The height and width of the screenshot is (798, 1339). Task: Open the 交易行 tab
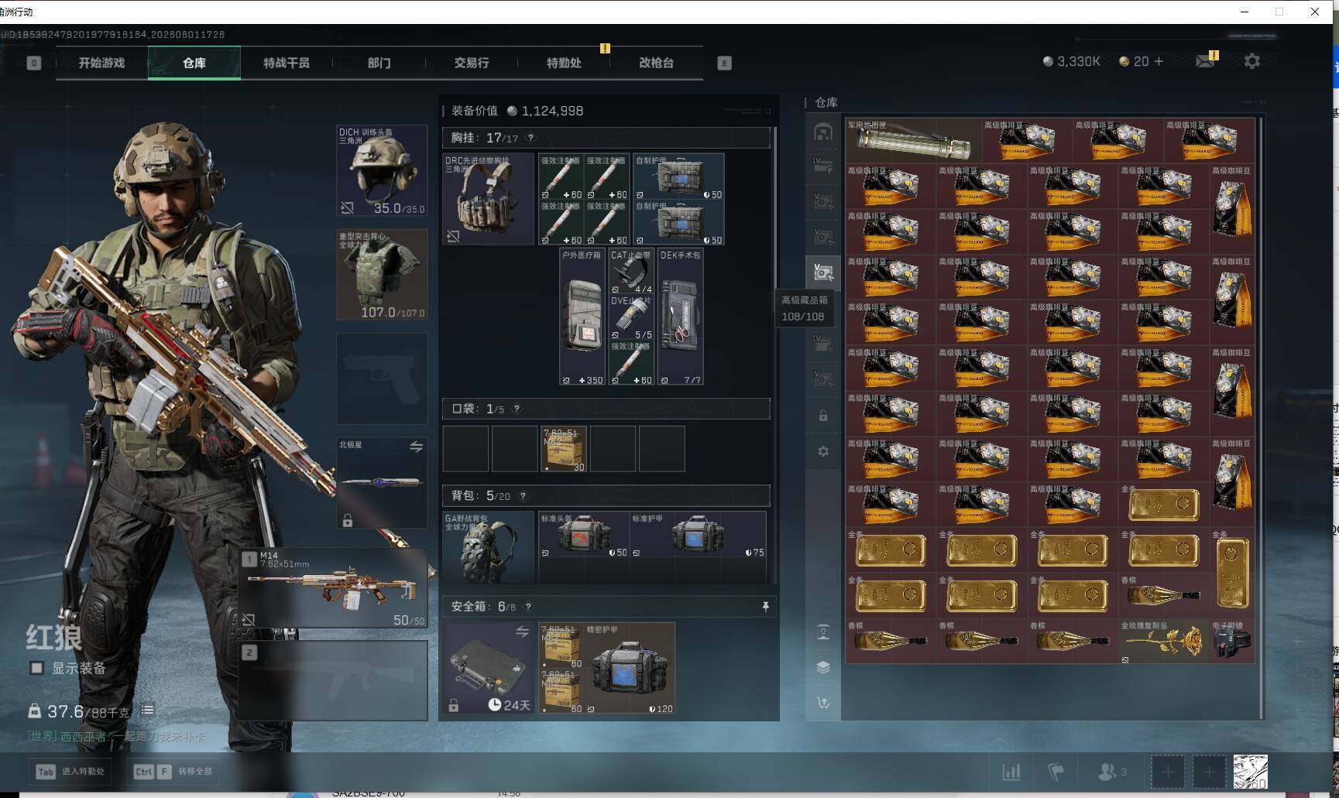pyautogui.click(x=471, y=63)
